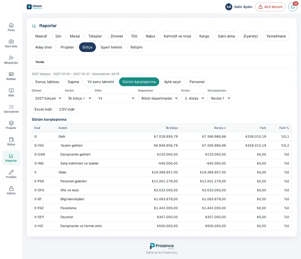This screenshot has width=301, height=259.
Task: Expand the Departman dropdown
Action: [158, 98]
